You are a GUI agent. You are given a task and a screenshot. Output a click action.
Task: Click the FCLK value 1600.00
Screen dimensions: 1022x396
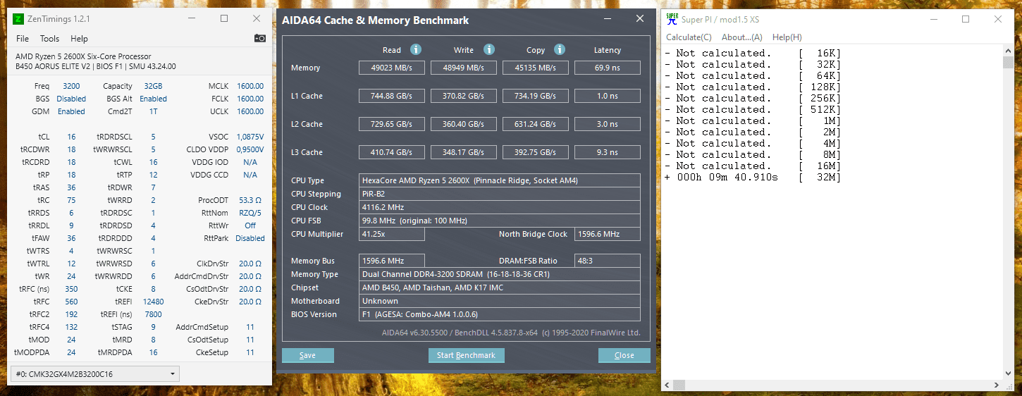point(250,99)
